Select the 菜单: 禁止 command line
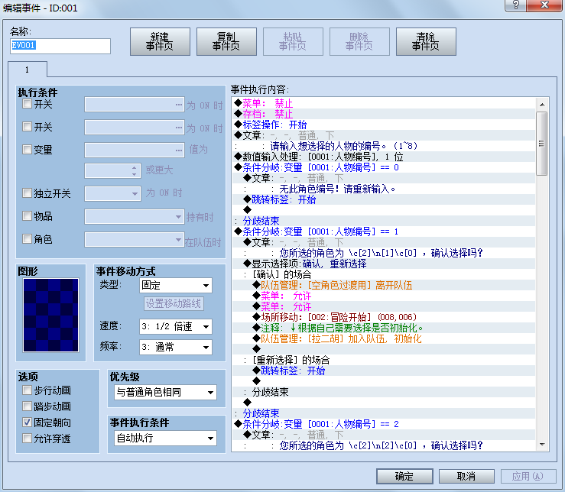The height and width of the screenshot is (492, 565). coord(384,103)
